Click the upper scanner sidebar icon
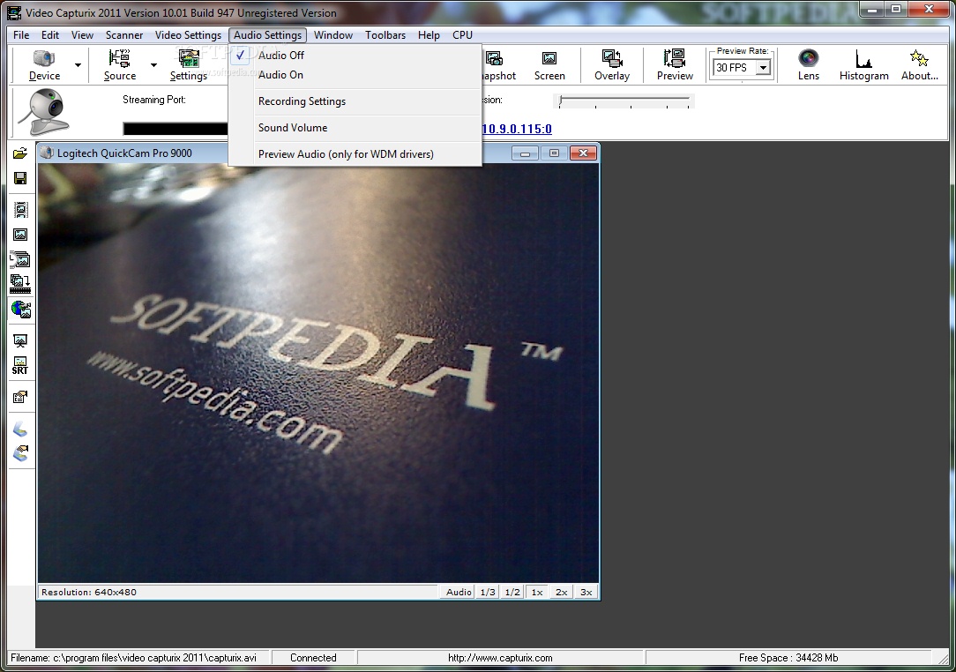The width and height of the screenshot is (956, 672). pos(20,429)
